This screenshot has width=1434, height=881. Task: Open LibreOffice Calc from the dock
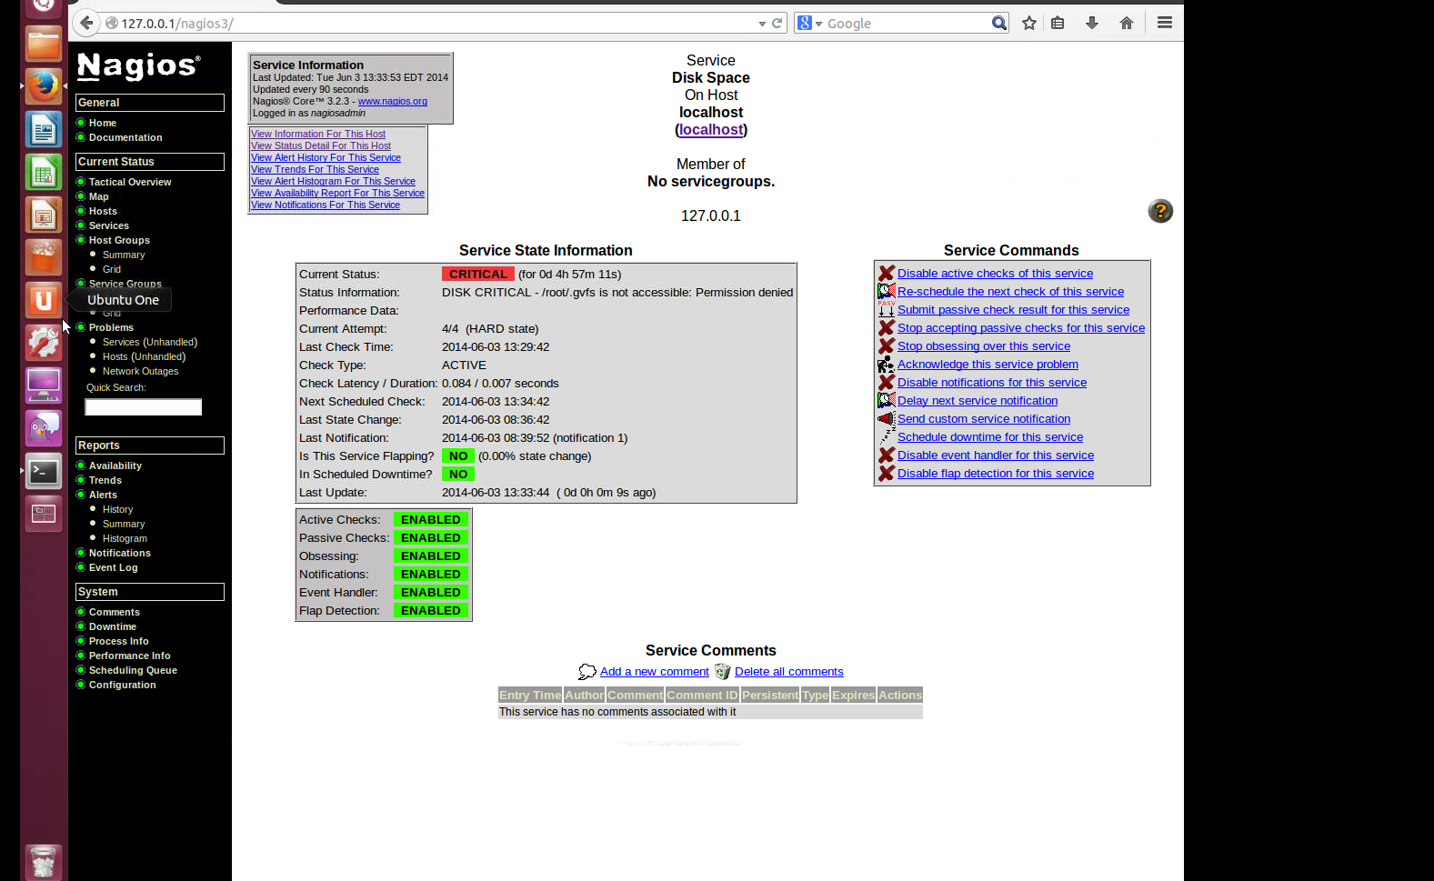[x=43, y=172]
